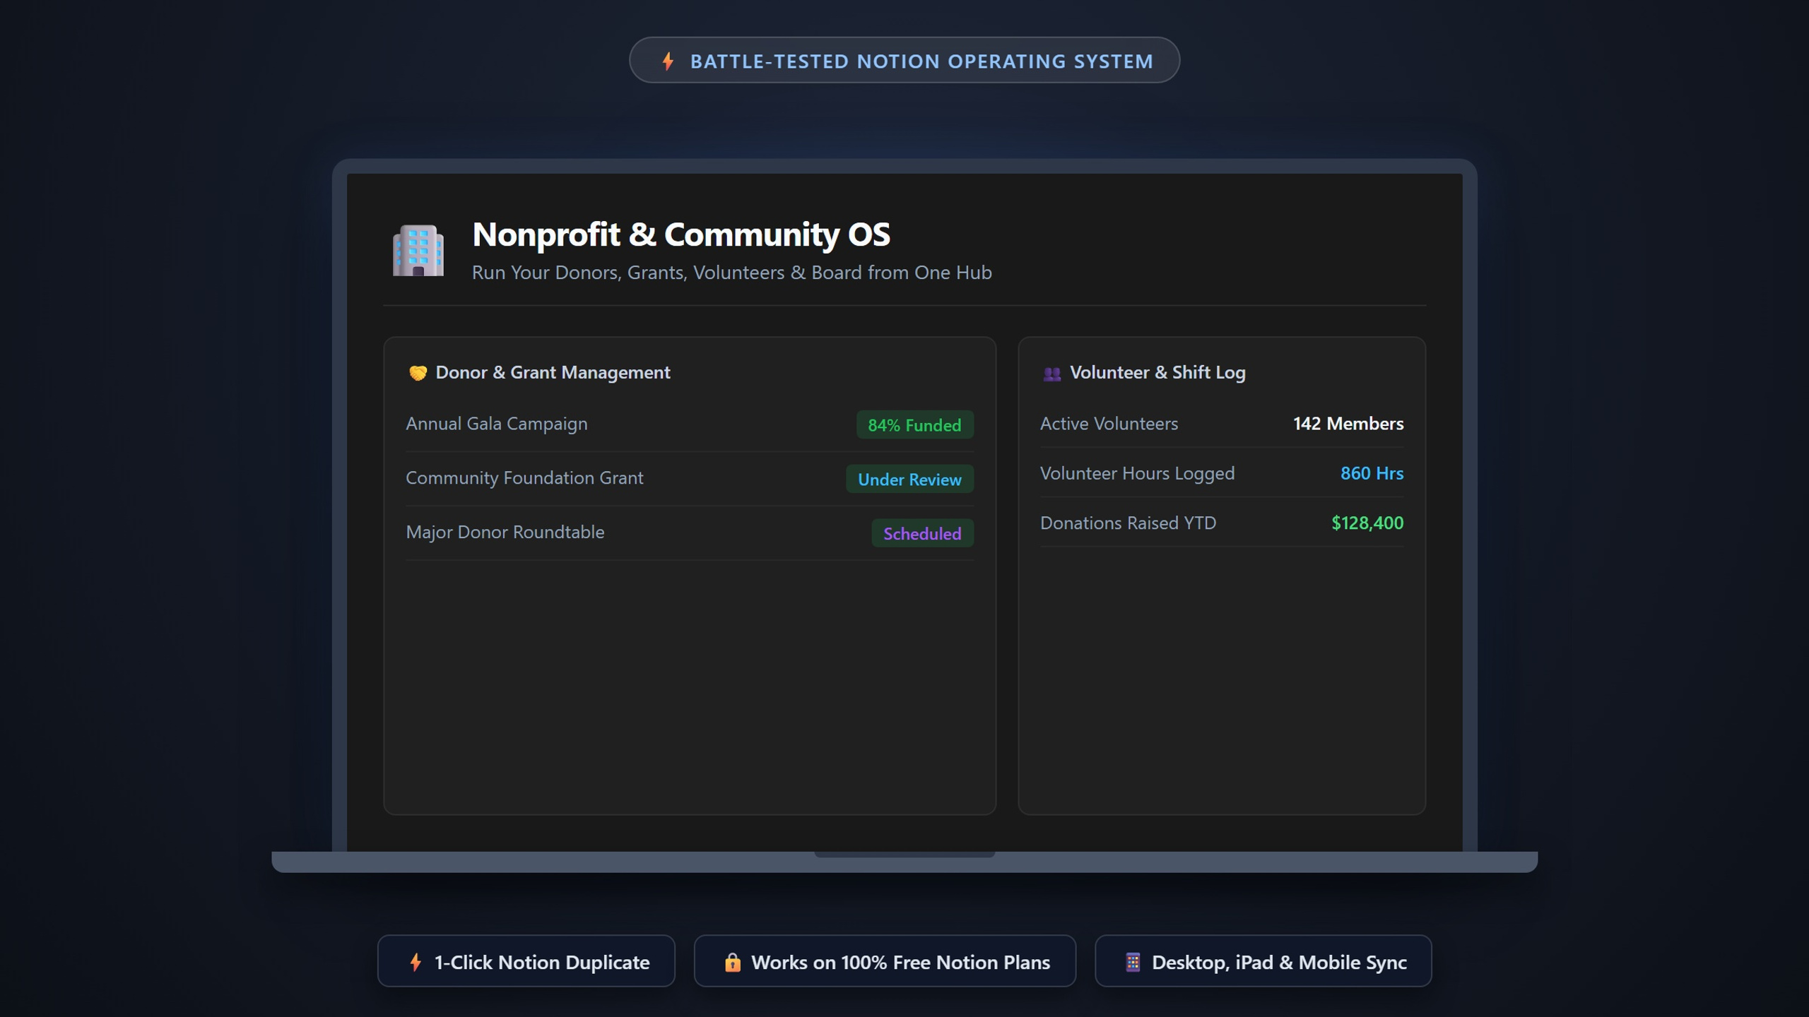
Task: Select the Works on 100% Free Notion Plans button
Action: tap(885, 961)
